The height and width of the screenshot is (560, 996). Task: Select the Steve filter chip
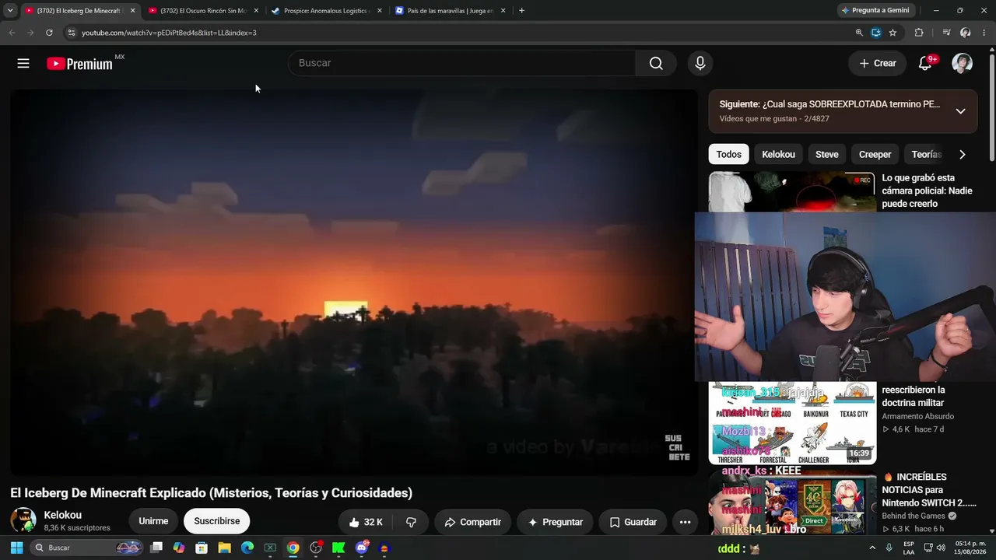(826, 154)
